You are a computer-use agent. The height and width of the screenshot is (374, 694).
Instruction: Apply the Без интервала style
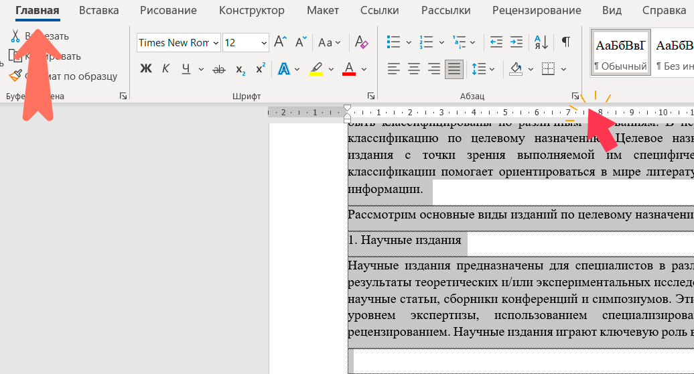[674, 53]
